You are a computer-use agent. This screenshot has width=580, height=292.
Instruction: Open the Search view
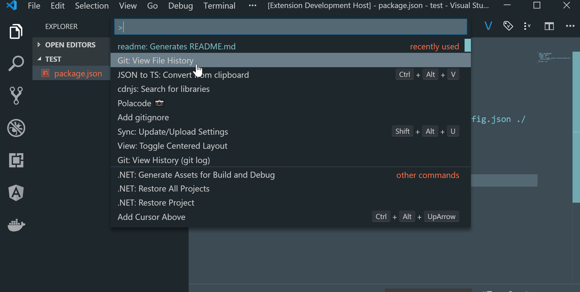[16, 63]
